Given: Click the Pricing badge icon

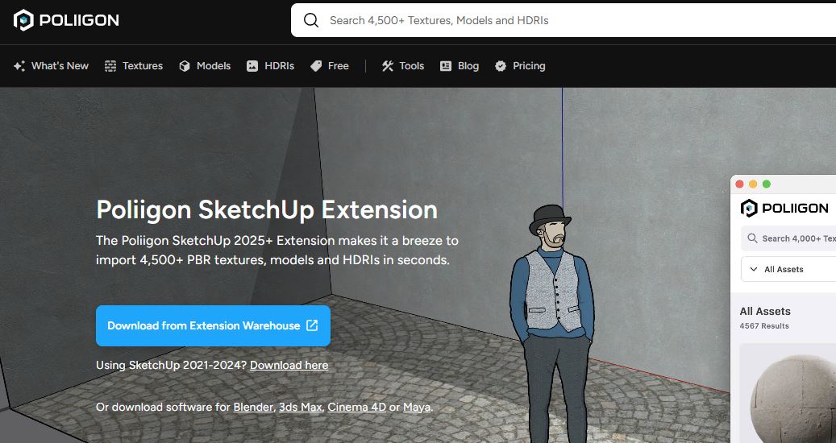Looking at the screenshot, I should point(501,66).
